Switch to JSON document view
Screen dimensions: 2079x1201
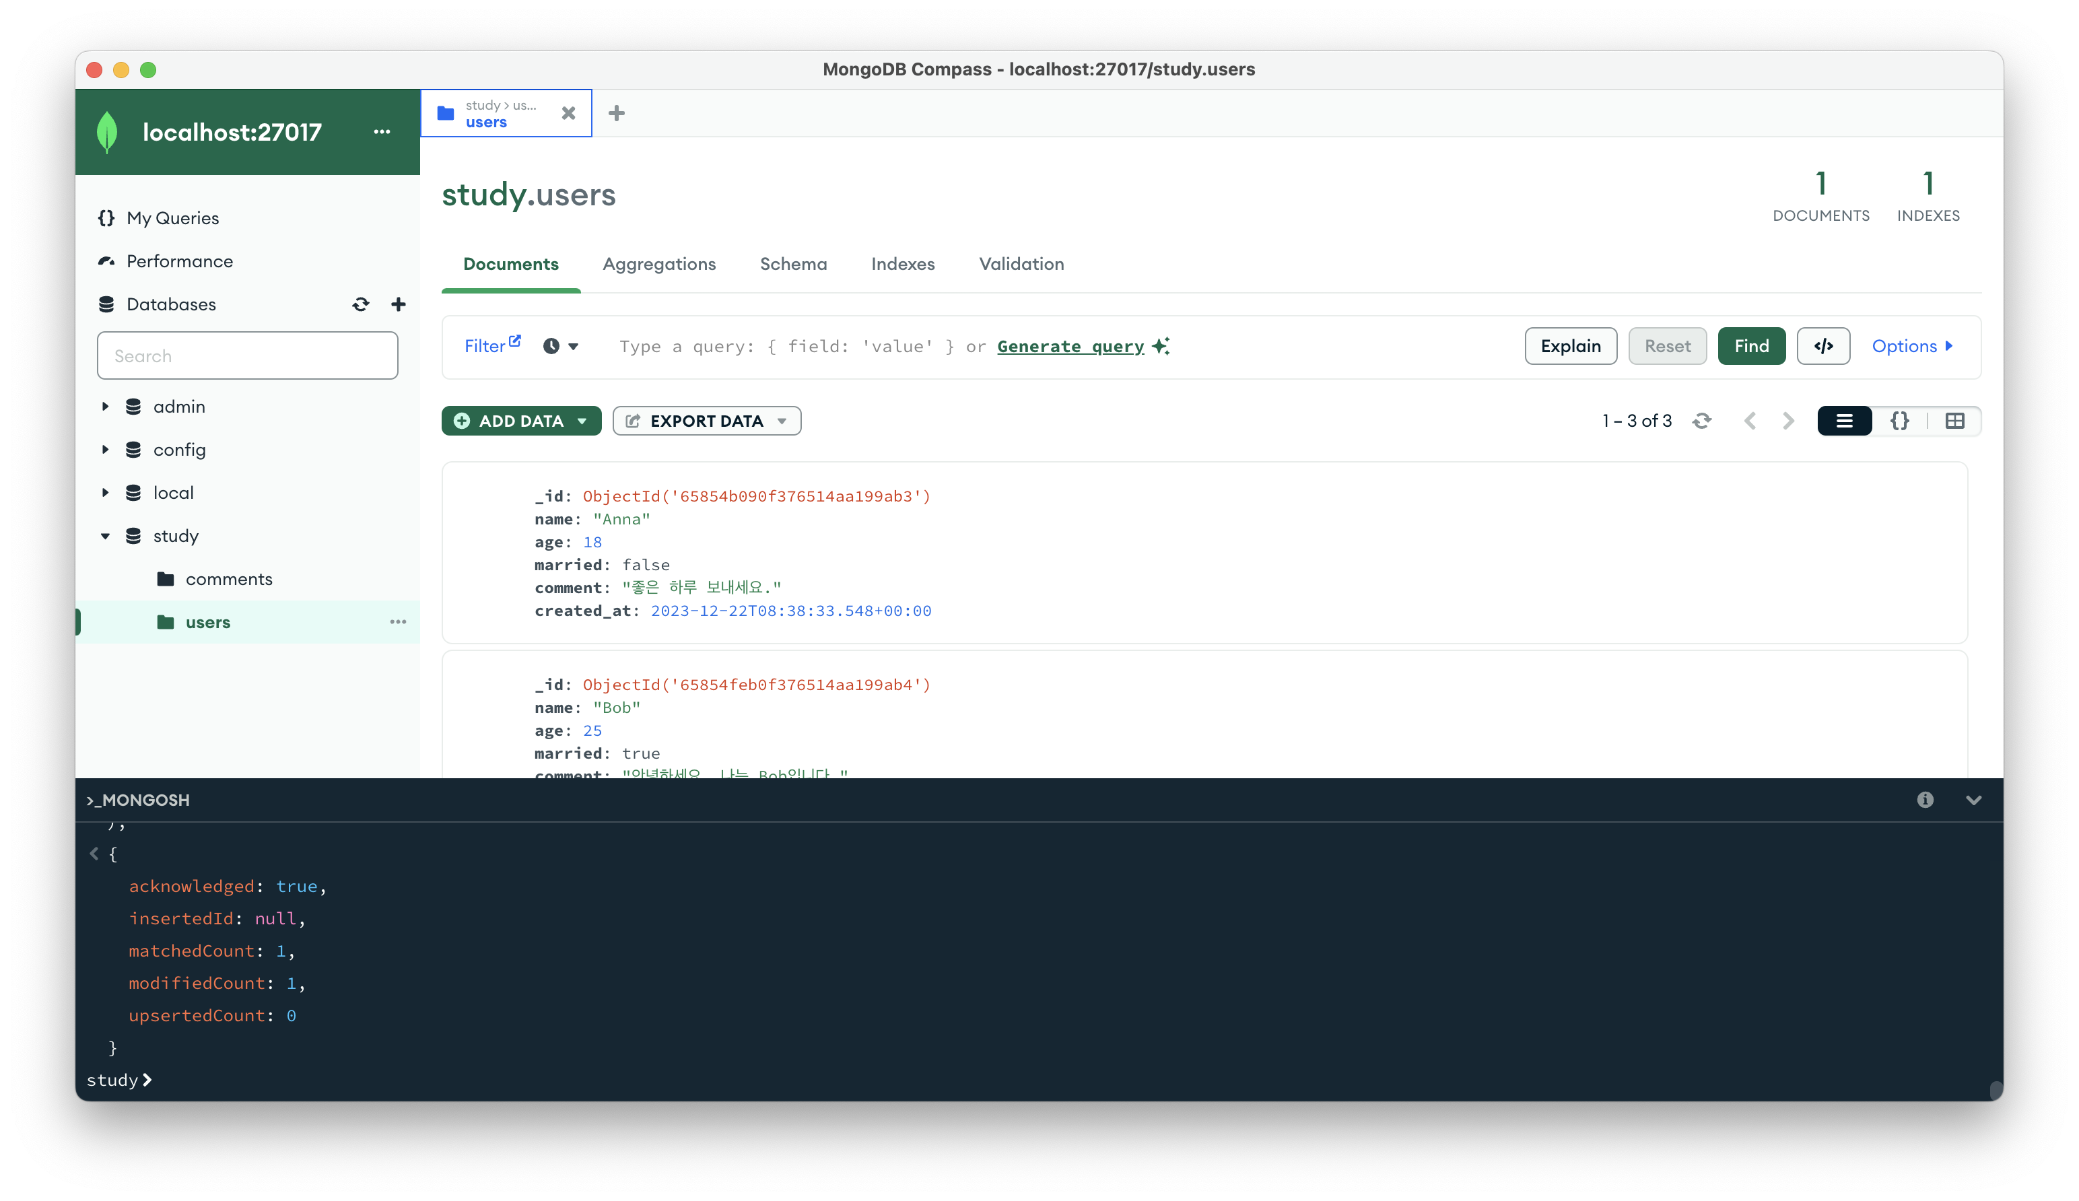(1899, 421)
